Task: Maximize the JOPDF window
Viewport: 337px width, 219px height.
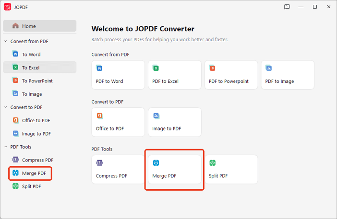Action: coord(315,7)
